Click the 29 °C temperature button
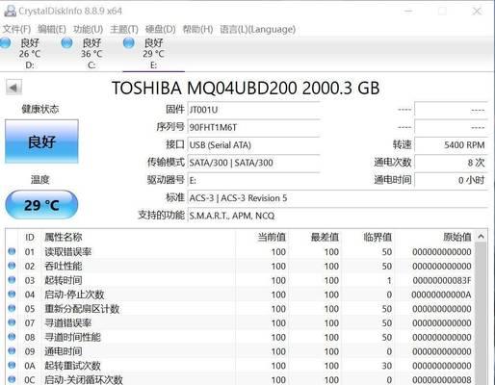The width and height of the screenshot is (495, 385). point(41,205)
